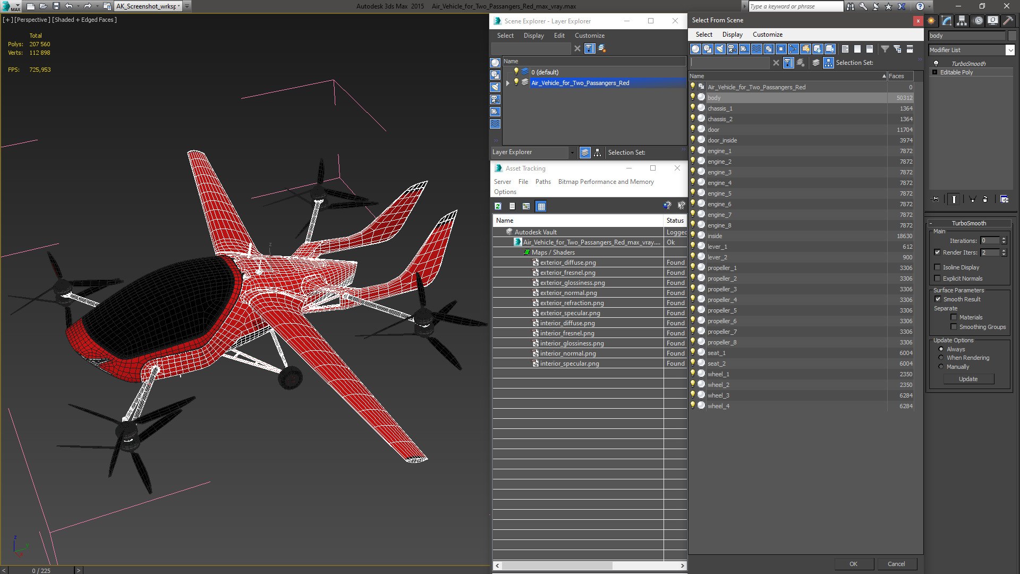
Task: Click Select None icon in Select From Scene
Action: pos(857,49)
